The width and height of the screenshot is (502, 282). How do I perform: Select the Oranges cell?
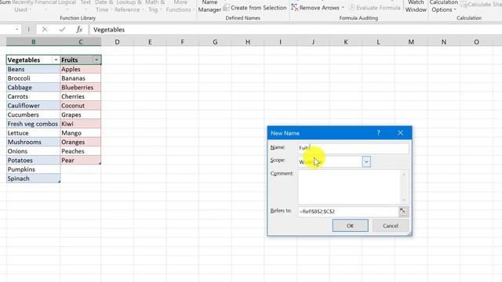pos(81,142)
